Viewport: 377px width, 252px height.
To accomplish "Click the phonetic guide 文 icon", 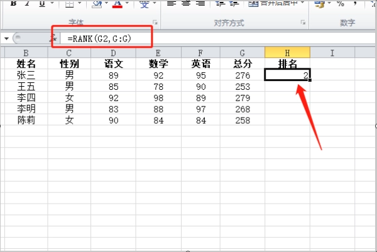I will point(145,3).
